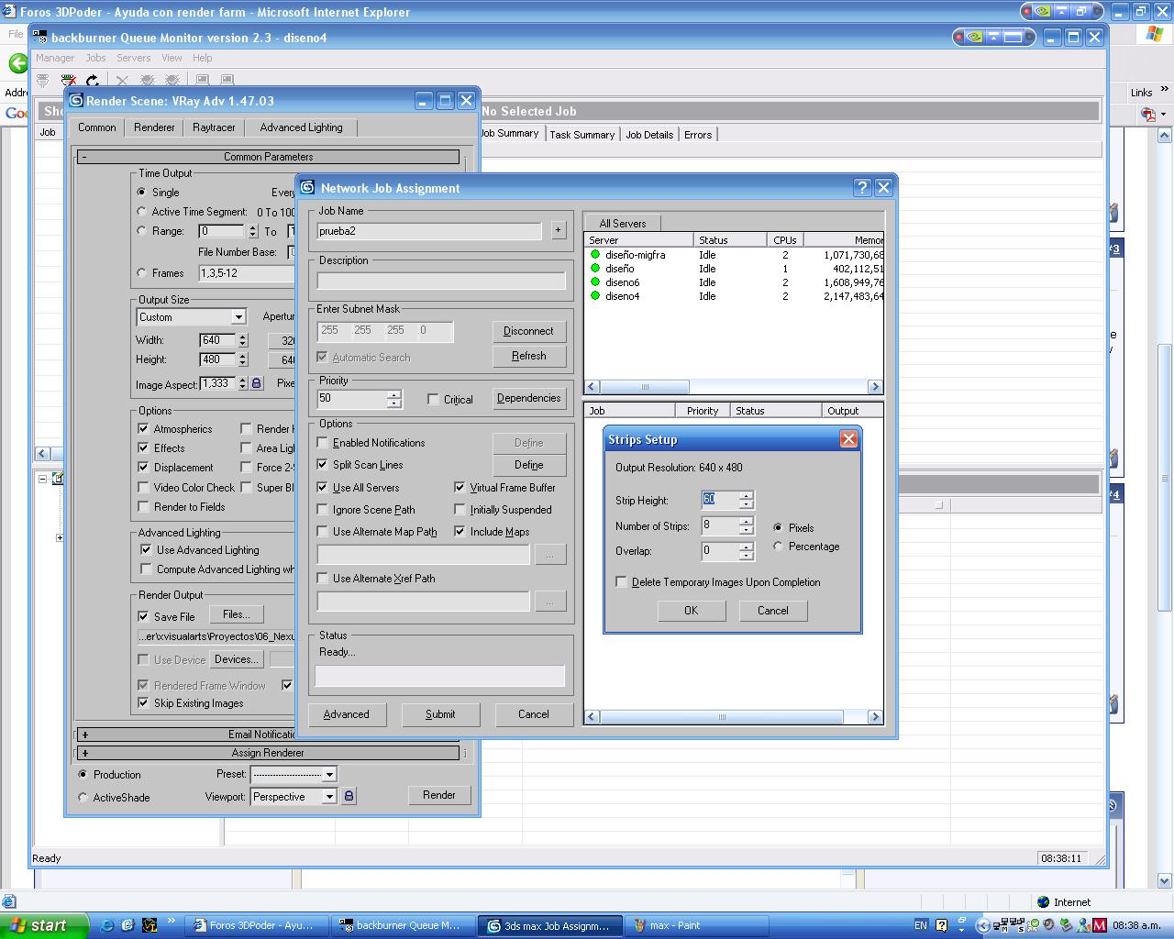This screenshot has height=939, width=1174.
Task: Click the Refresh arrow icon in backburner toolbar
Action: (93, 81)
